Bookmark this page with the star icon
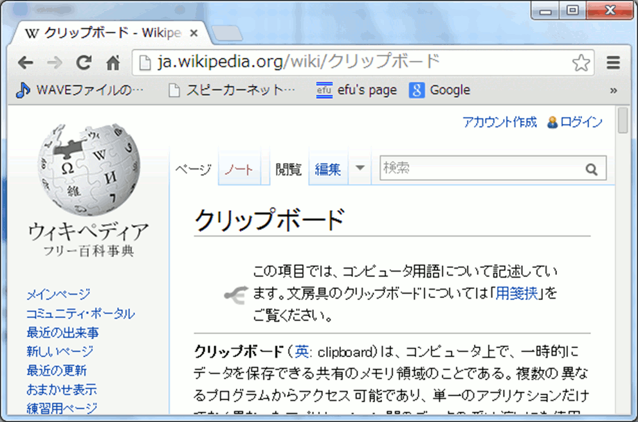 581,62
